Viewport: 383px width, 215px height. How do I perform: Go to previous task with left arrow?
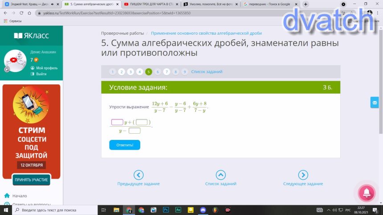[139, 175]
